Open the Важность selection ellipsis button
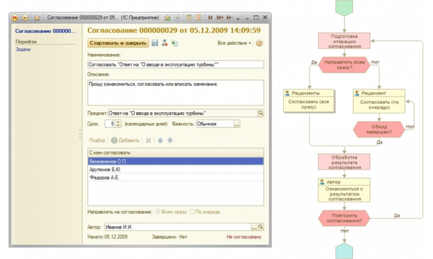This screenshot has width=433, height=259. (x=237, y=124)
